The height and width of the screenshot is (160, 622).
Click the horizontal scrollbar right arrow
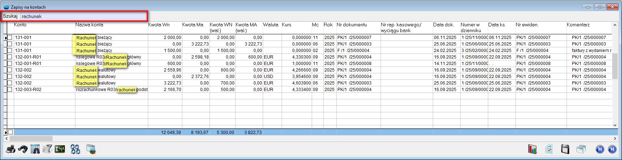tap(615, 138)
